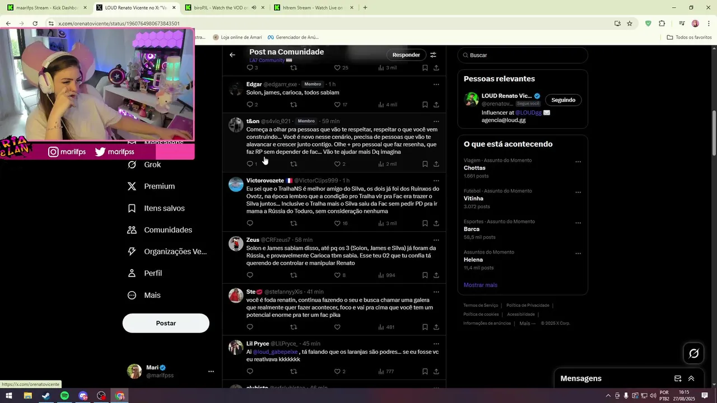This screenshot has height=403, width=717.
Task: Click Mostrar mais under trends
Action: [x=481, y=285]
